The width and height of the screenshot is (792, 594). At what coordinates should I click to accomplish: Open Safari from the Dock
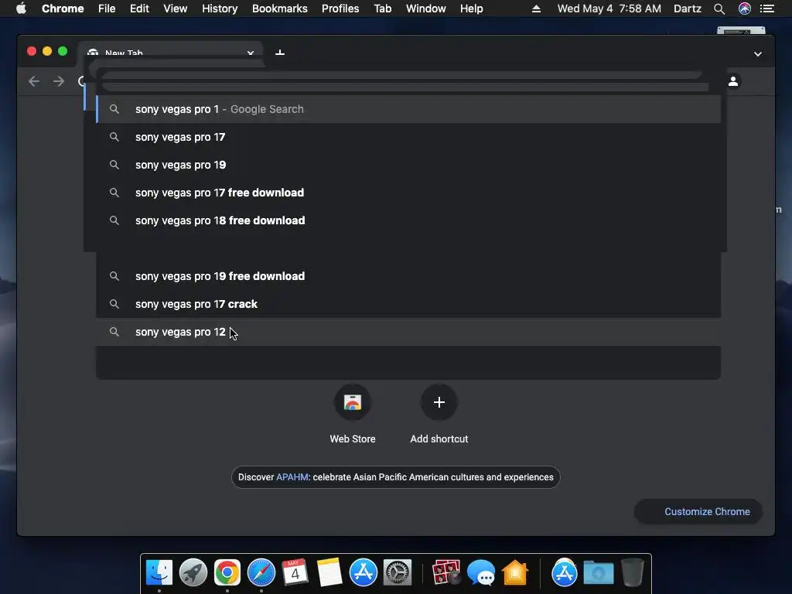click(x=261, y=573)
